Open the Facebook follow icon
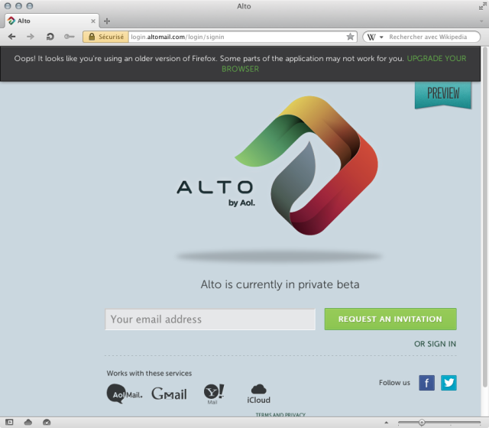Viewport: 489px width, 428px height. click(x=426, y=383)
